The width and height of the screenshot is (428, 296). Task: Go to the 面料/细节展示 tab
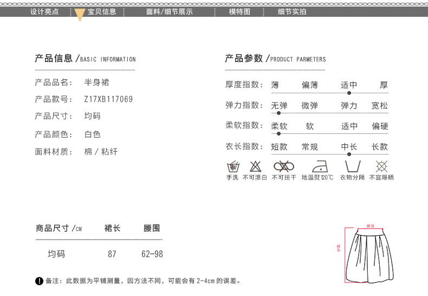pos(170,11)
